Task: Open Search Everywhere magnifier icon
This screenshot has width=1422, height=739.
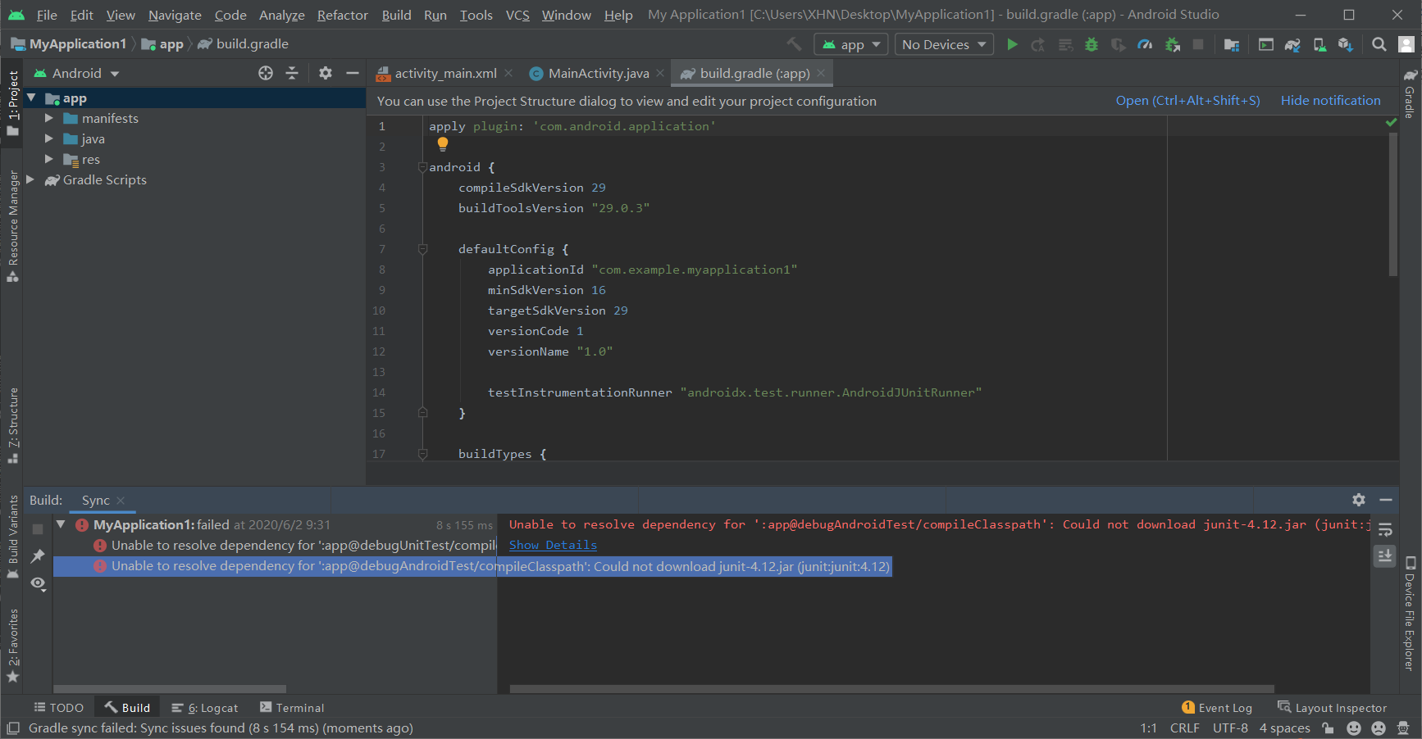Action: pyautogui.click(x=1379, y=44)
